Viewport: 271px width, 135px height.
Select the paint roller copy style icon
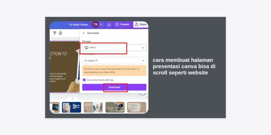[x=55, y=33]
